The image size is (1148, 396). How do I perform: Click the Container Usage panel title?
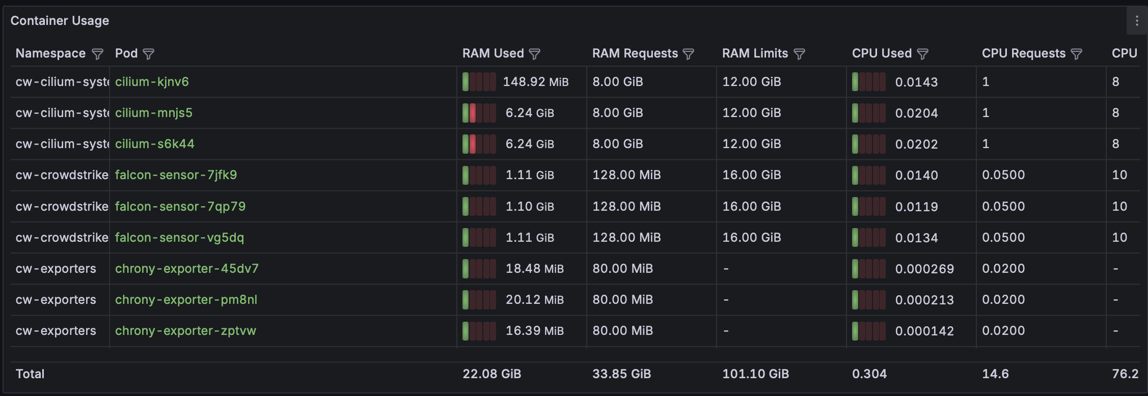coord(60,21)
